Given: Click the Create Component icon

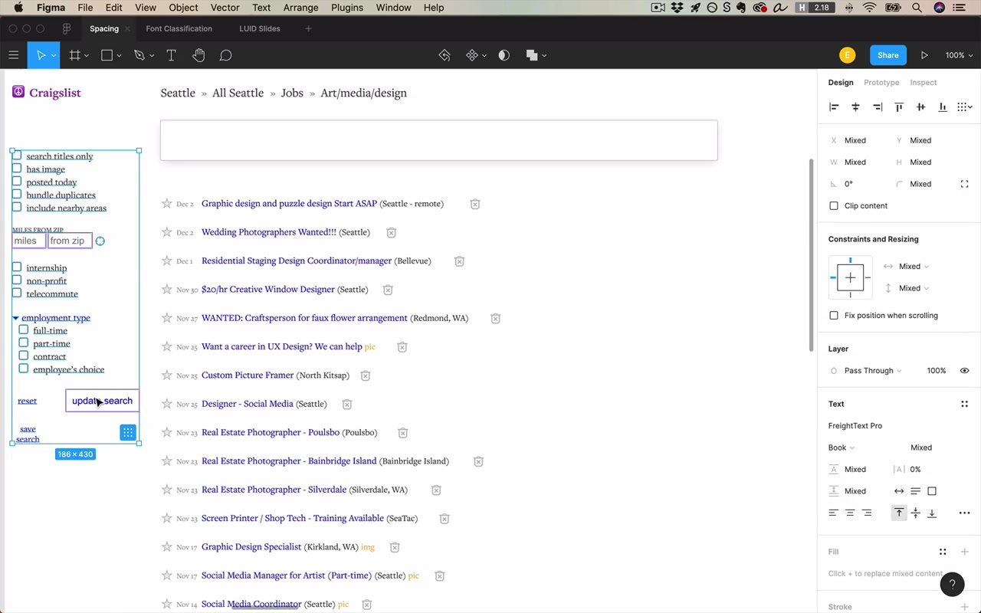Looking at the screenshot, I should [472, 55].
